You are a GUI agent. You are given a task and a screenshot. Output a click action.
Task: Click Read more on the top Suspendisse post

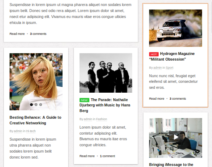click(x=17, y=34)
